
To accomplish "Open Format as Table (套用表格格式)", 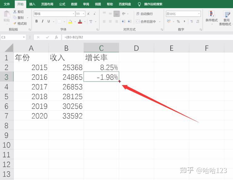I will point(226,18).
